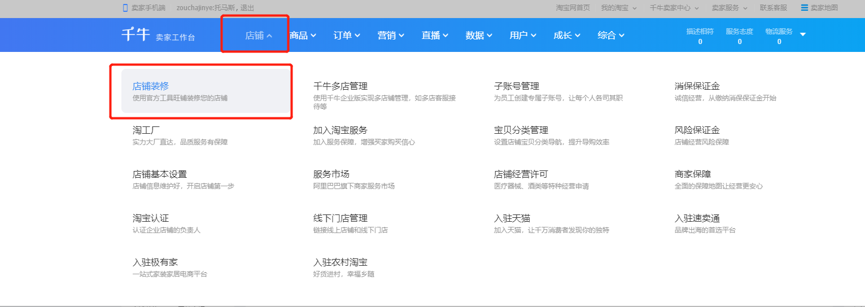865x307 pixels.
Task: Click the 卖家手机端 phone icon
Action: click(125, 8)
